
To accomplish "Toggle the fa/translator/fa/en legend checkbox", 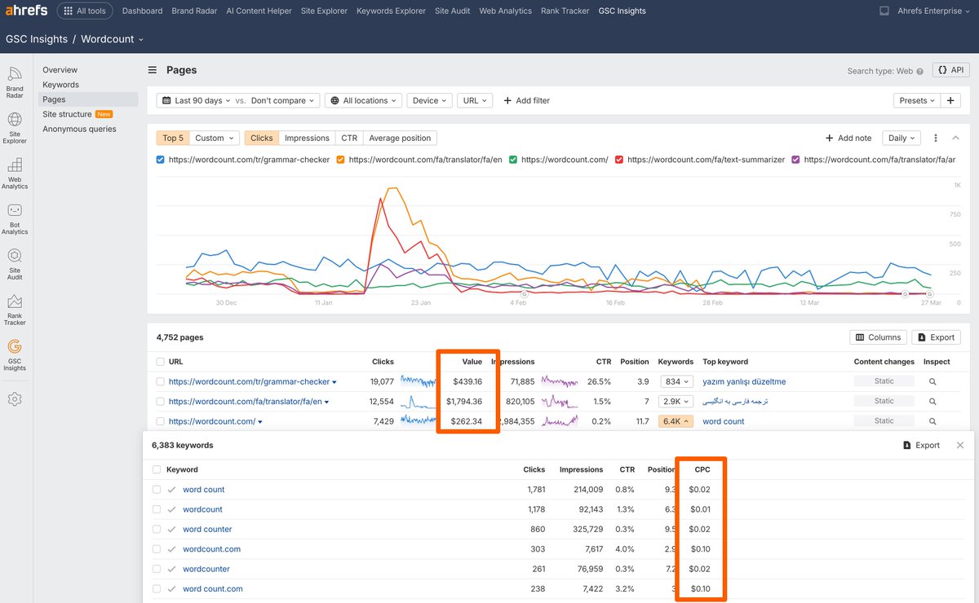I will tap(340, 160).
